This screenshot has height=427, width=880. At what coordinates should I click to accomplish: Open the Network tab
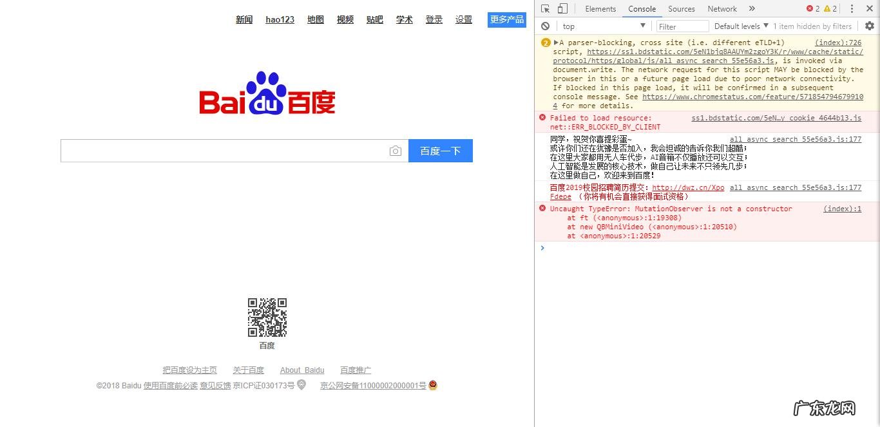[722, 8]
